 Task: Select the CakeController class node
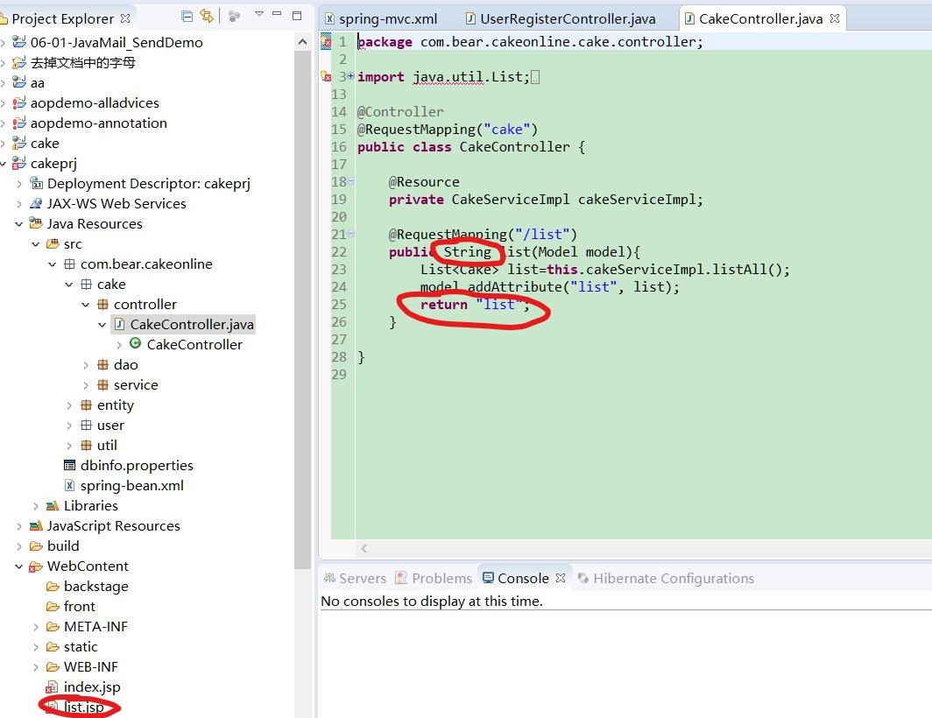coord(194,345)
